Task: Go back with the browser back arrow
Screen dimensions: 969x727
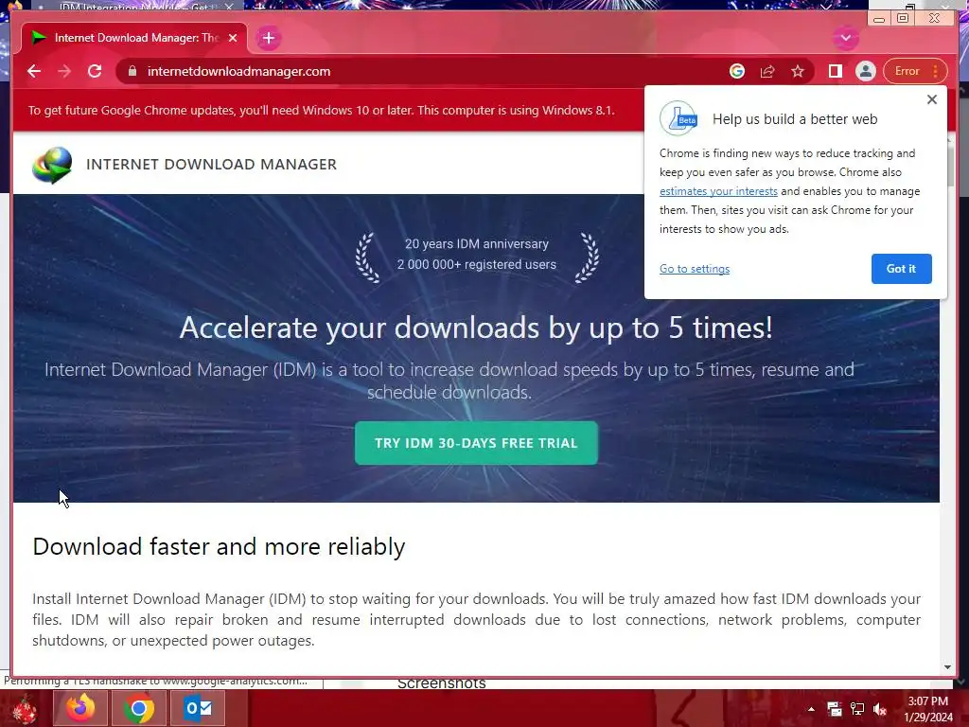Action: click(x=34, y=71)
